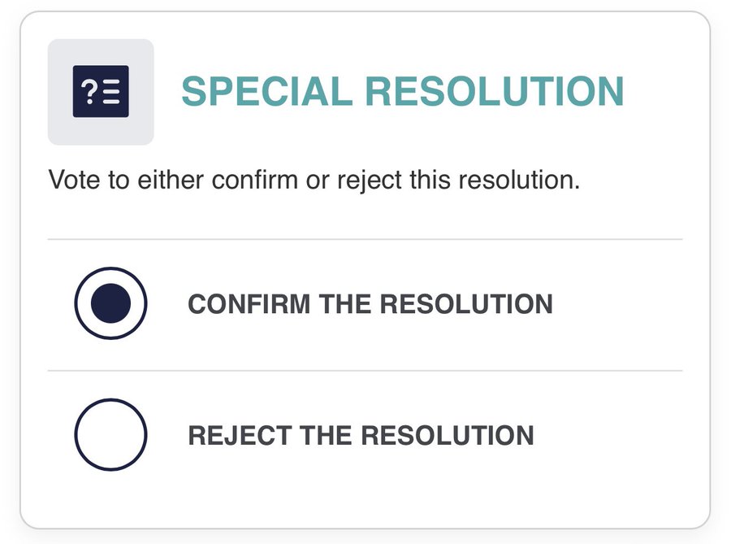The image size is (731, 544).
Task: Click the word SPECIAL in the title
Action: 266,91
